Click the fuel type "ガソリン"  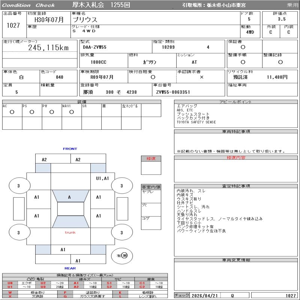coord(150,62)
